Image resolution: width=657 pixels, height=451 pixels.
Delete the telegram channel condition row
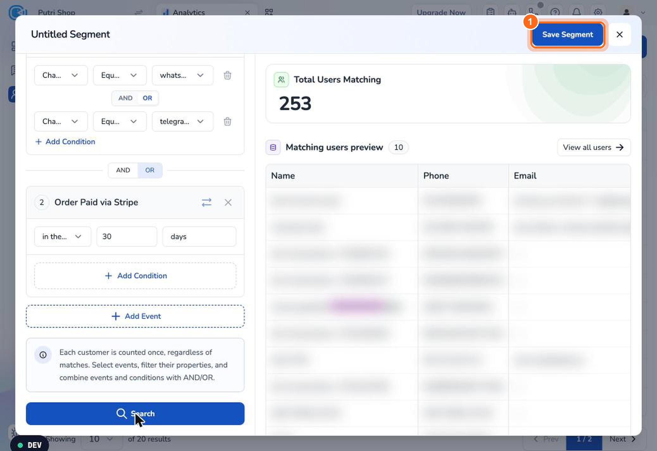click(x=227, y=121)
